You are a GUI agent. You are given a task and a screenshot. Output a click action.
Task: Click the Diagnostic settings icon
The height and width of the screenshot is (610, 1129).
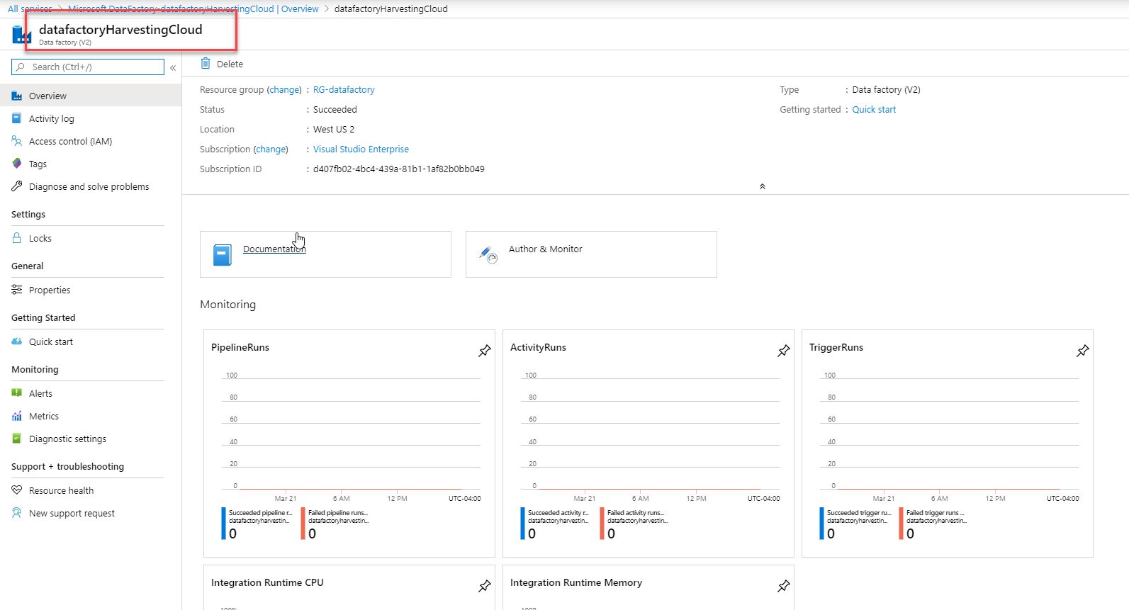point(17,439)
